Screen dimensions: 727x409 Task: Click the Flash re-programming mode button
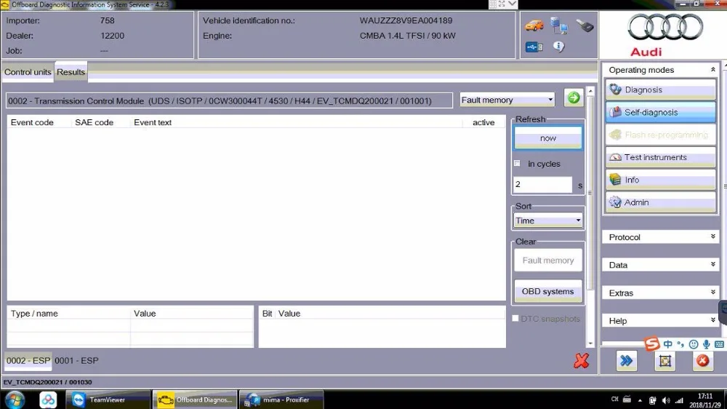[660, 135]
